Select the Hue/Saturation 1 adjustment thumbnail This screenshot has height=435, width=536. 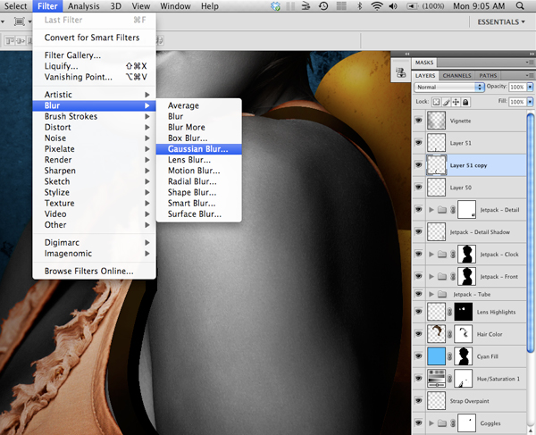[437, 378]
